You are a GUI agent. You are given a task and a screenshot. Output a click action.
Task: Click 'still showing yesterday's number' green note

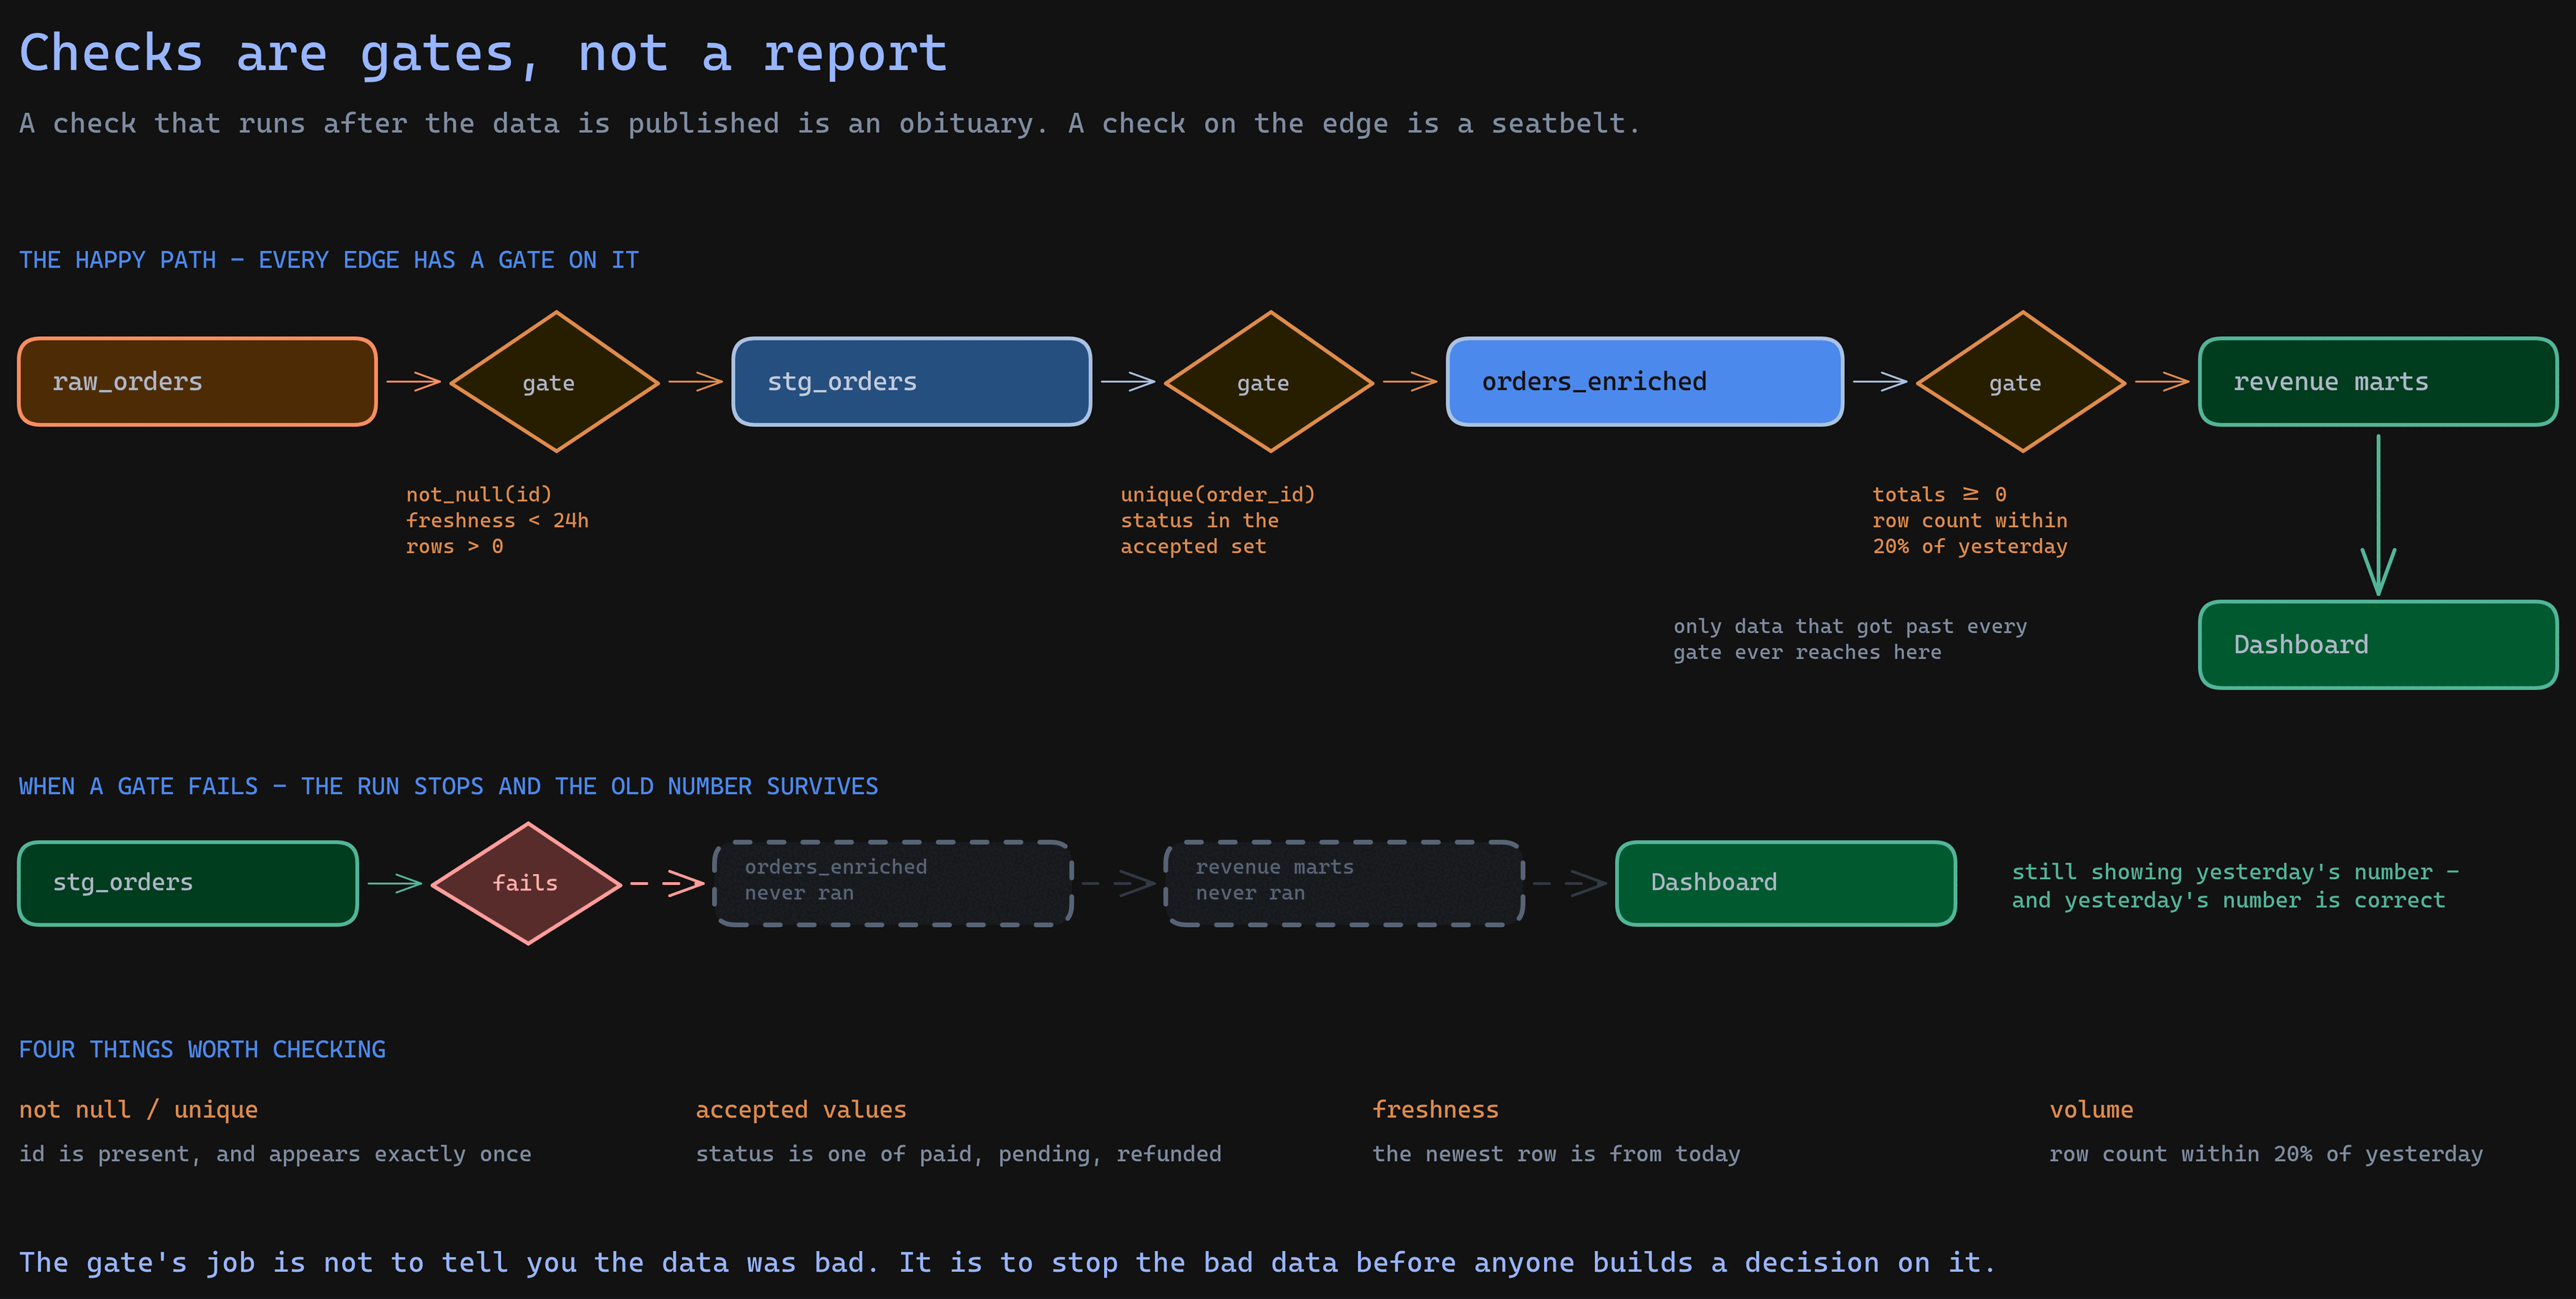[x=2235, y=886]
